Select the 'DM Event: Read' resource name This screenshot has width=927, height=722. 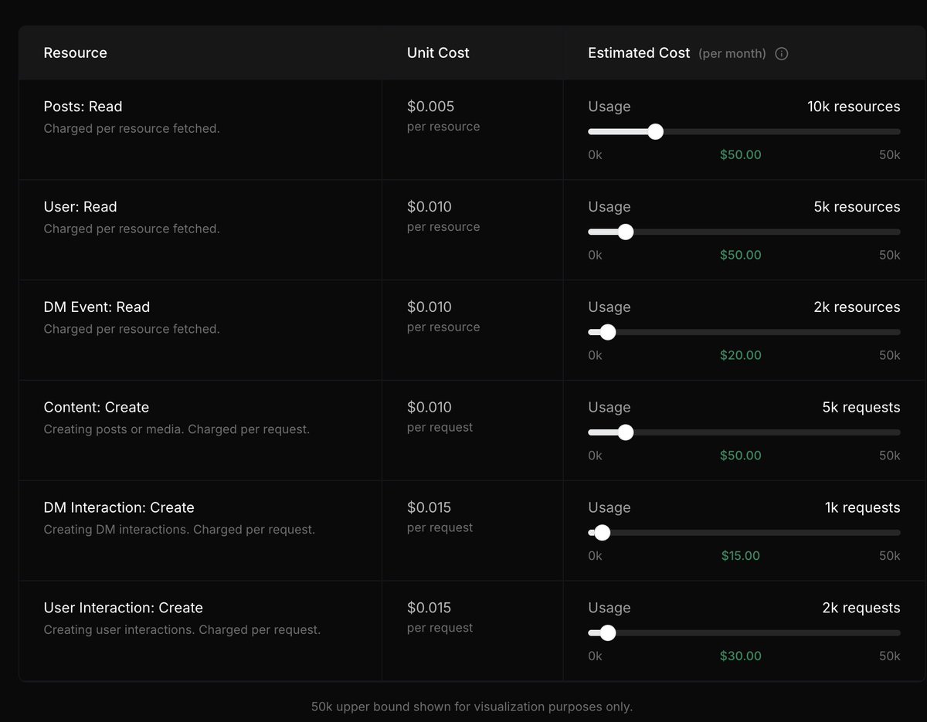point(97,307)
